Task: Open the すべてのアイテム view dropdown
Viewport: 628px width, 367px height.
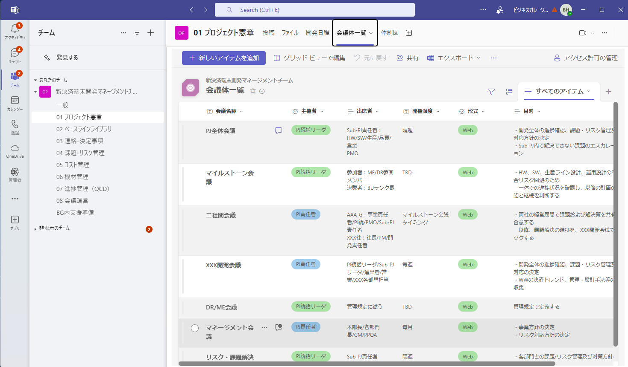Action: (x=557, y=91)
